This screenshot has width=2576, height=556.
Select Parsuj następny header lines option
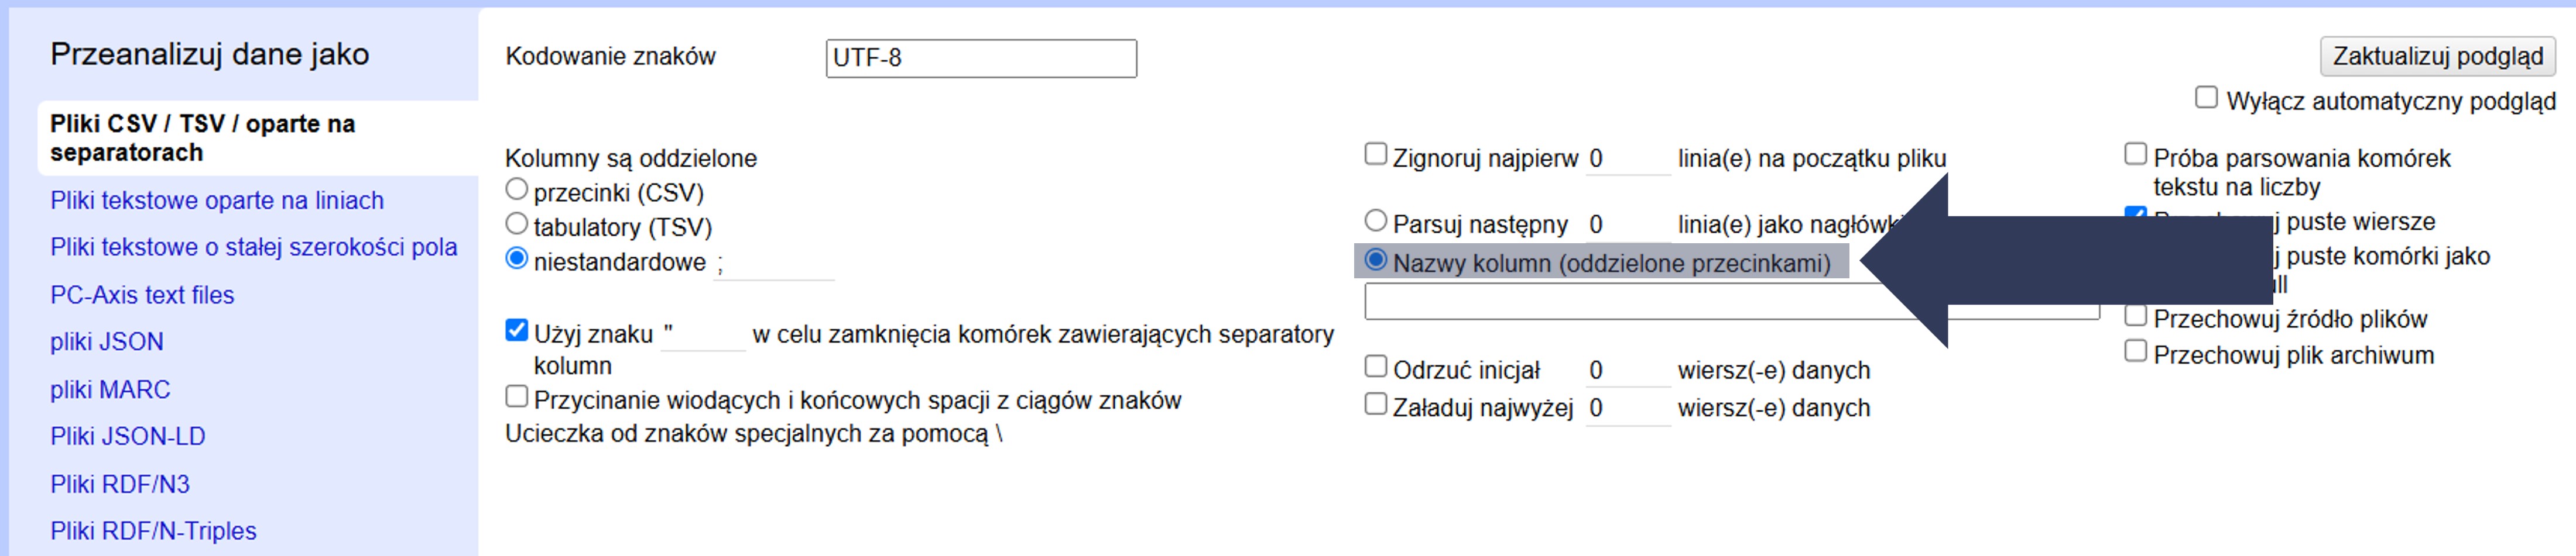[1376, 220]
